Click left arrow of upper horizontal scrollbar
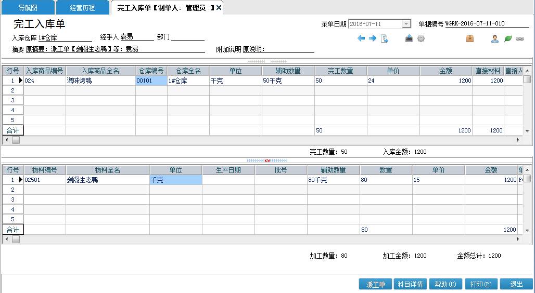The width and height of the screenshot is (535, 293). tap(6, 140)
